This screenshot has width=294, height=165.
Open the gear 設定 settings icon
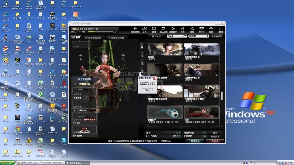(211, 29)
